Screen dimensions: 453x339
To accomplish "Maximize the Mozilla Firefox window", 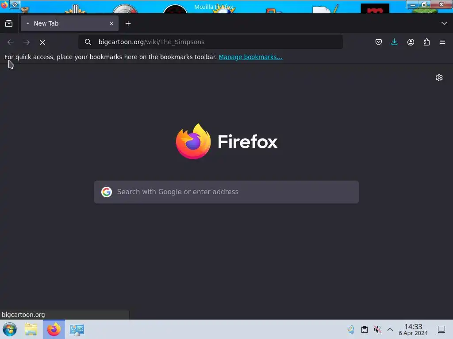I will click(424, 4).
